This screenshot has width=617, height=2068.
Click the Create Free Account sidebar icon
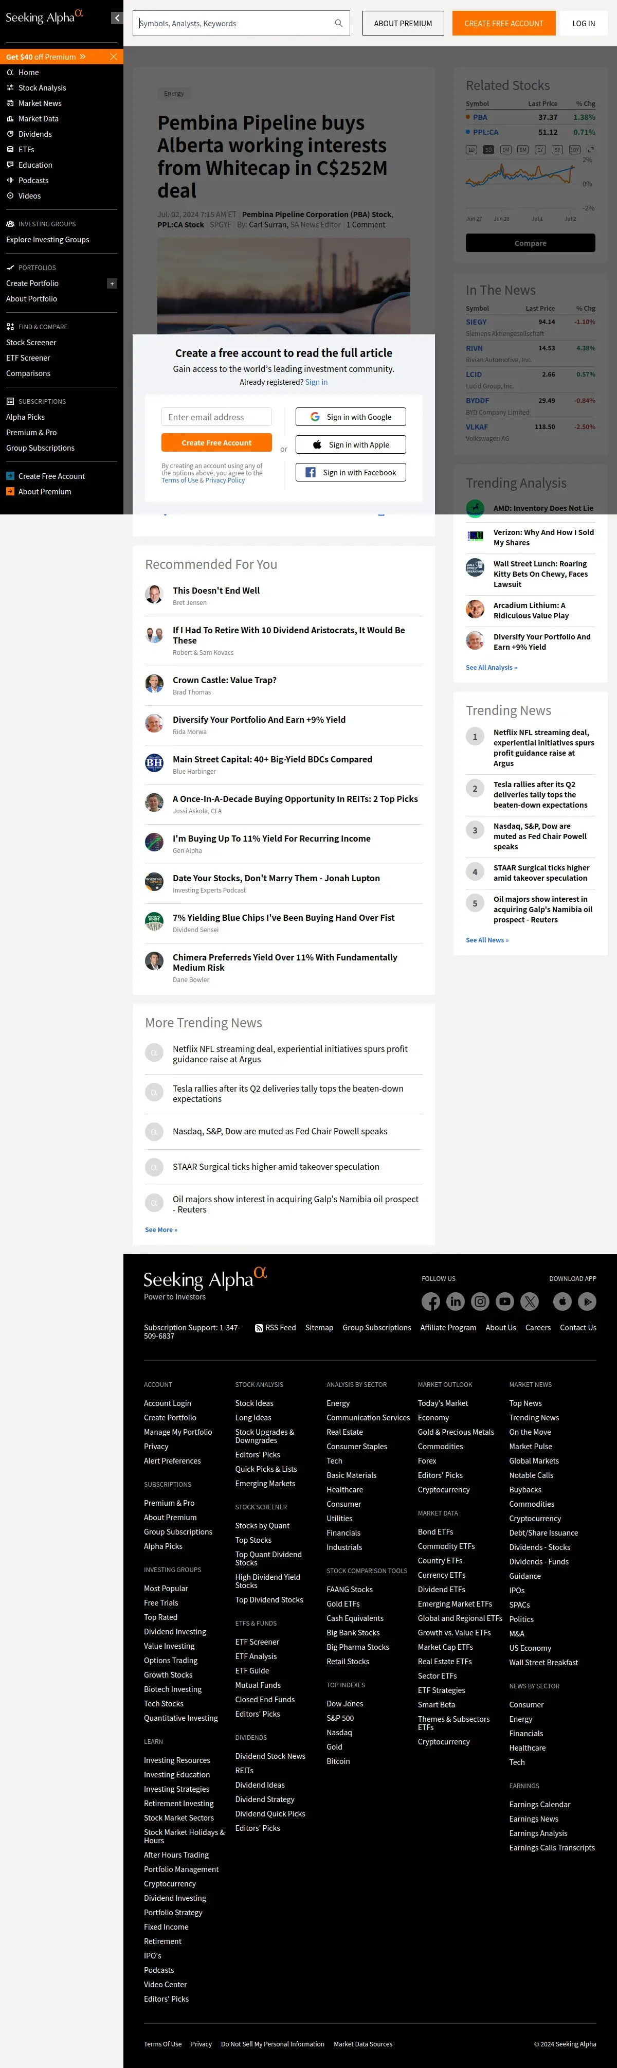[x=10, y=476]
